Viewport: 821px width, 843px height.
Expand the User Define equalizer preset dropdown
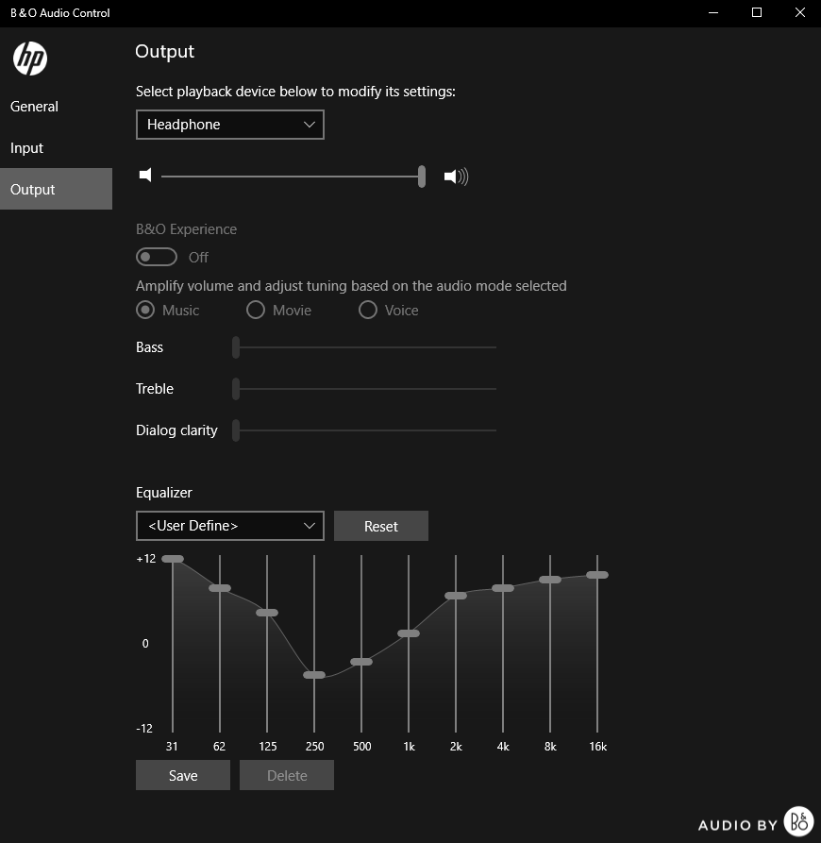[229, 526]
